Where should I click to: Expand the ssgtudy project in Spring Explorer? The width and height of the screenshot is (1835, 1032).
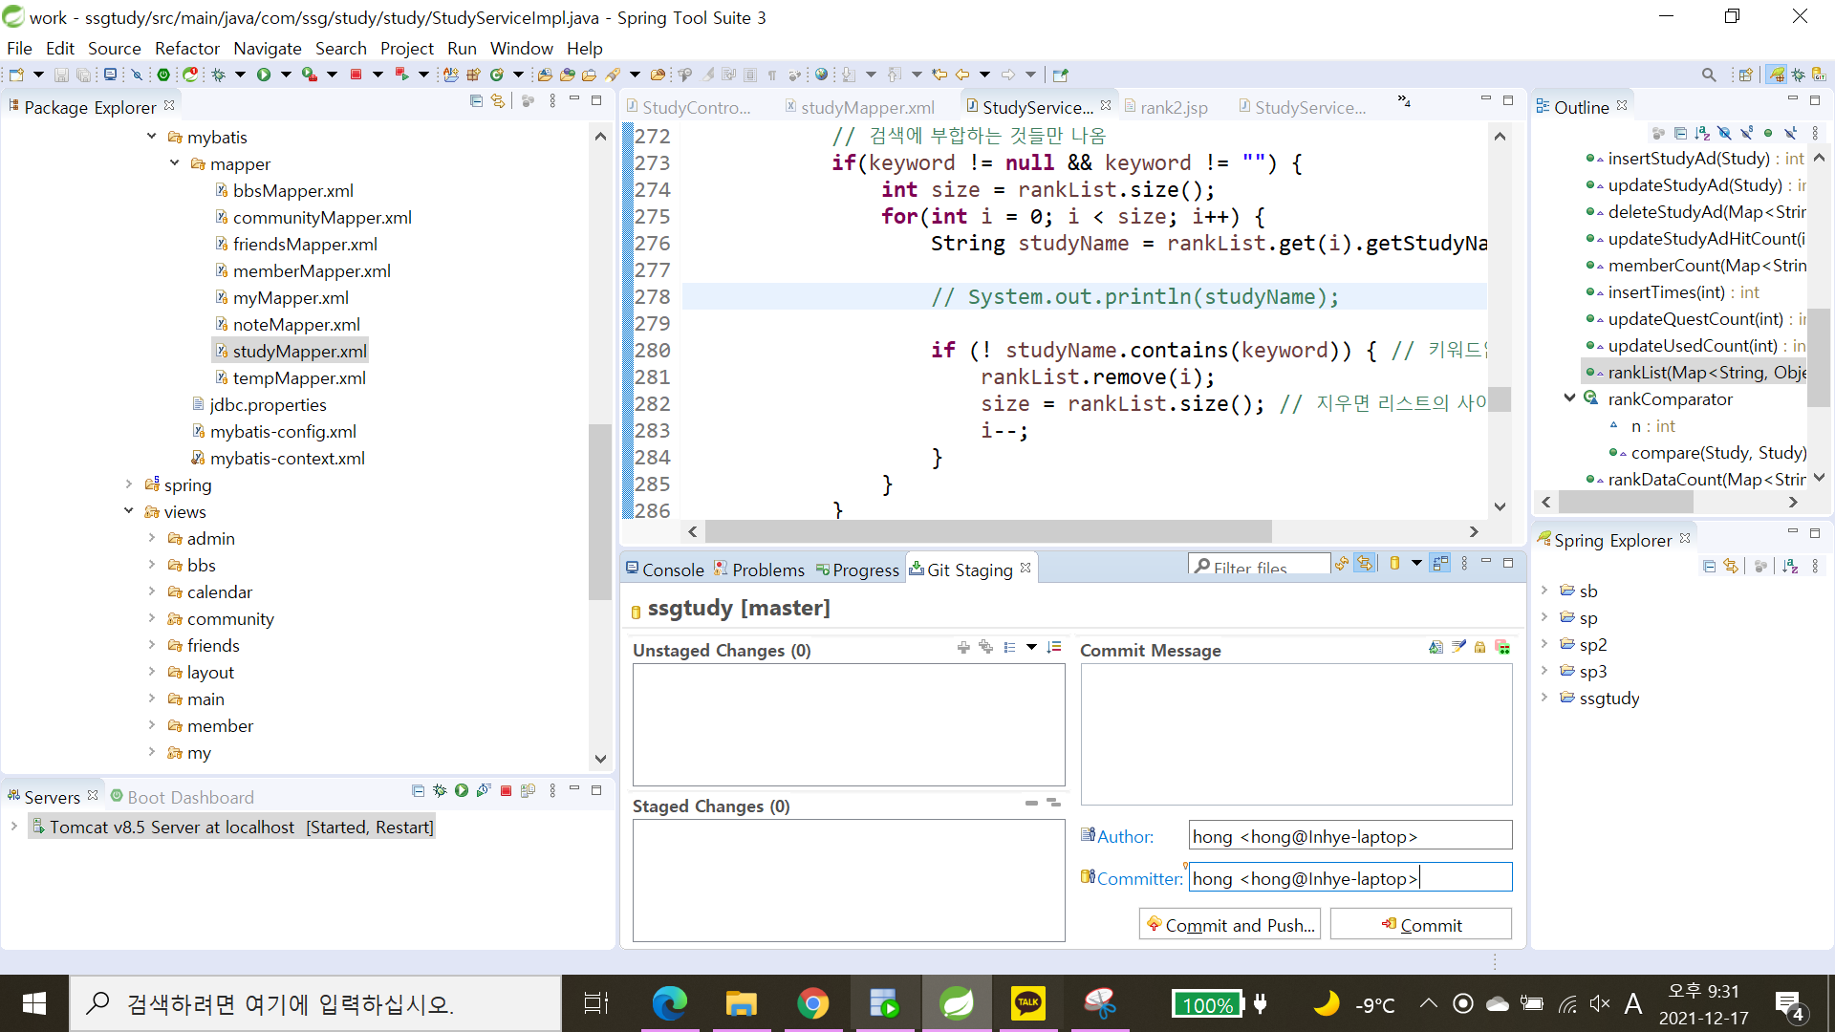[1544, 698]
